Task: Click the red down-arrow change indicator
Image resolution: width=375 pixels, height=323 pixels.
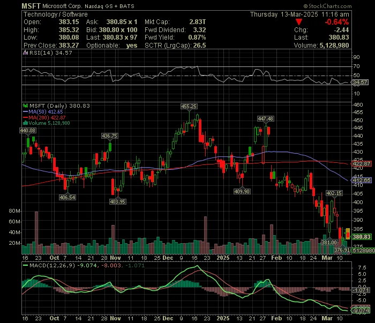Action: click(x=299, y=22)
